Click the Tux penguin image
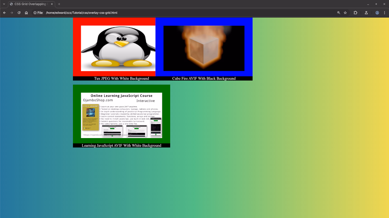This screenshot has width=389, height=218. [x=118, y=48]
